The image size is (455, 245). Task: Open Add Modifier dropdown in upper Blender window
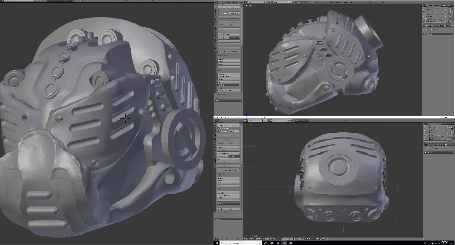(x=438, y=34)
